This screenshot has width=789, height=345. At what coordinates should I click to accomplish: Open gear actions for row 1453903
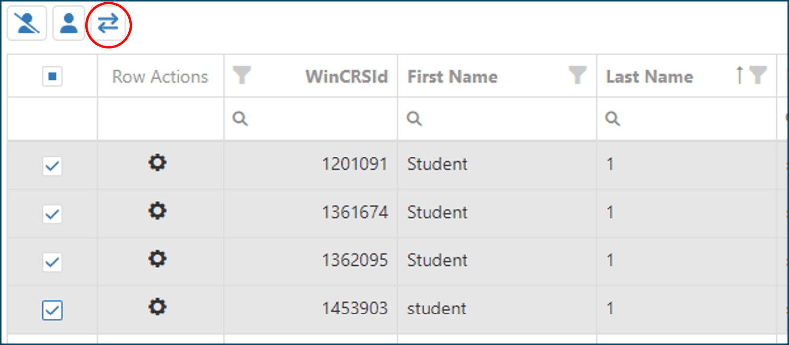pos(157,307)
